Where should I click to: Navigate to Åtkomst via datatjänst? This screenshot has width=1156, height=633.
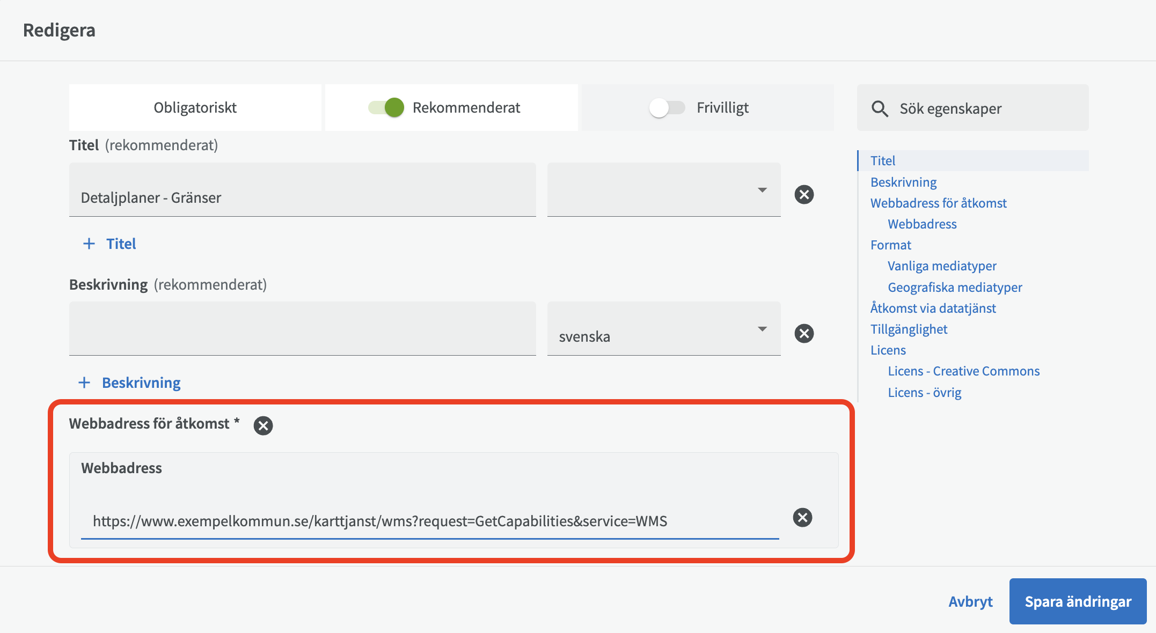click(x=933, y=308)
